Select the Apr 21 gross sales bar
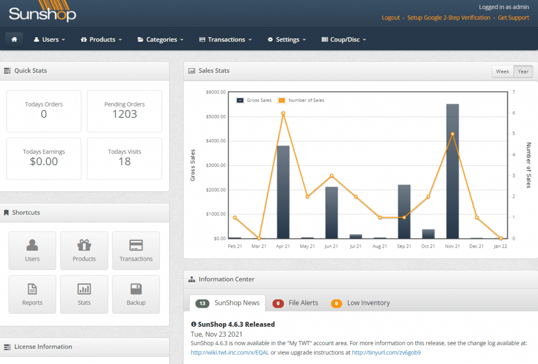The image size is (538, 364). pos(283,192)
